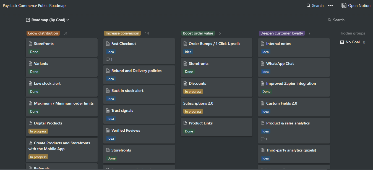Viewport: 373px width, 170px height.
Task: Click the page icon on Discounts card
Action: click(x=185, y=83)
